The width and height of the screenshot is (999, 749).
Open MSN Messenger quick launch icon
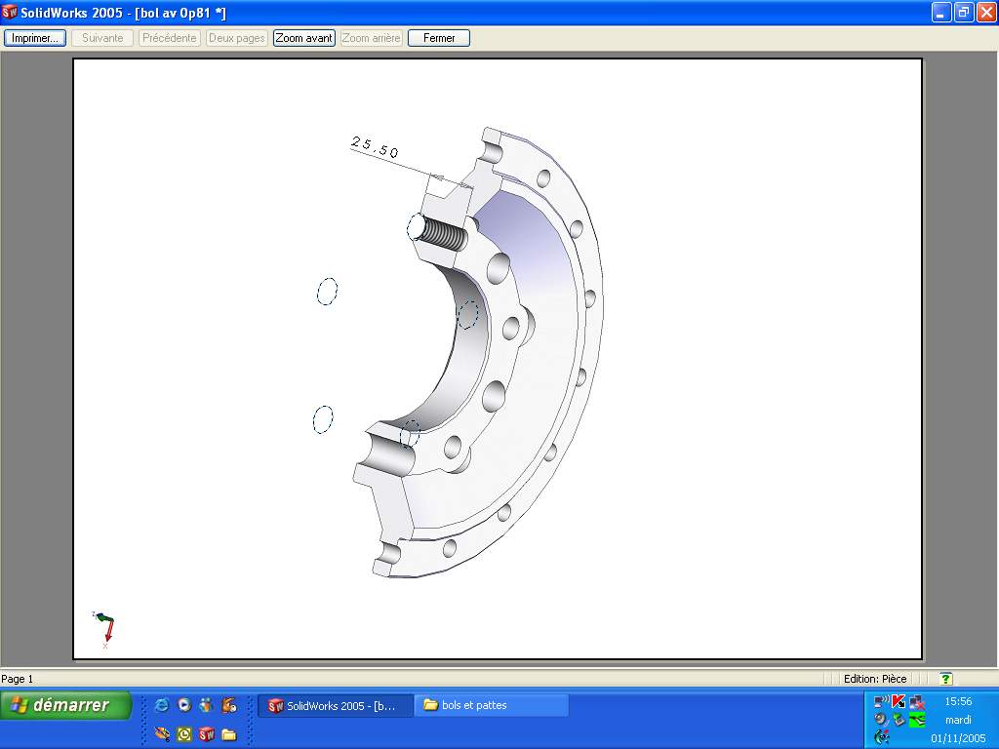206,705
